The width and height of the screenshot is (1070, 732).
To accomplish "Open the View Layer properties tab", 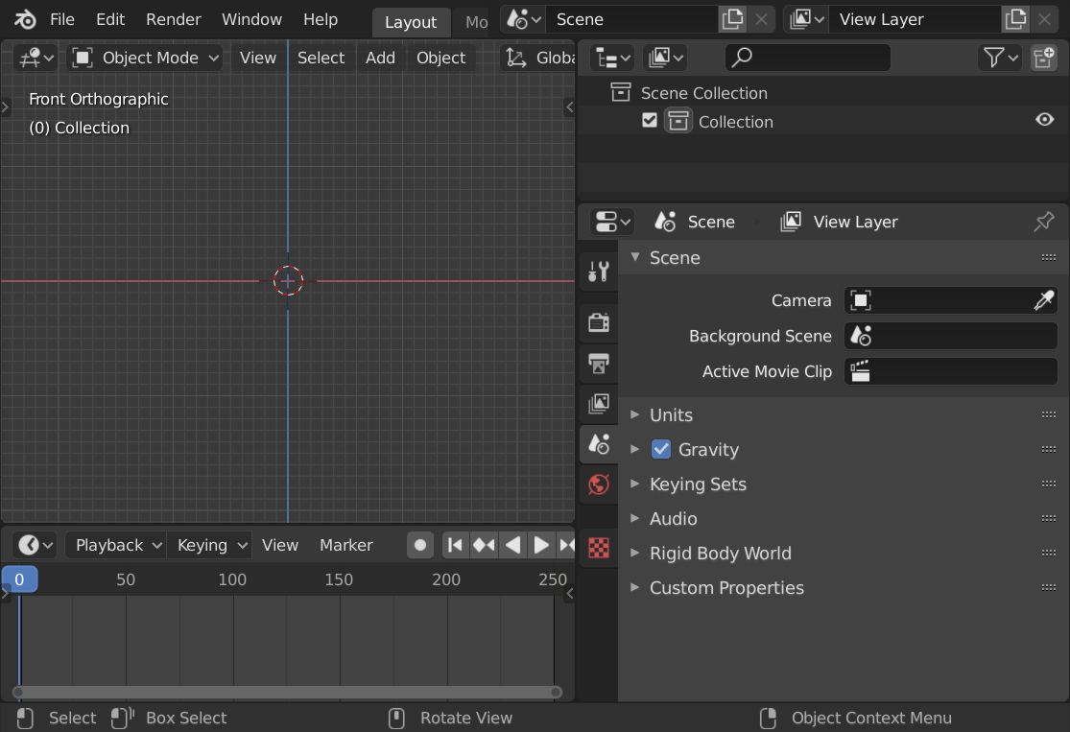I will pos(598,404).
